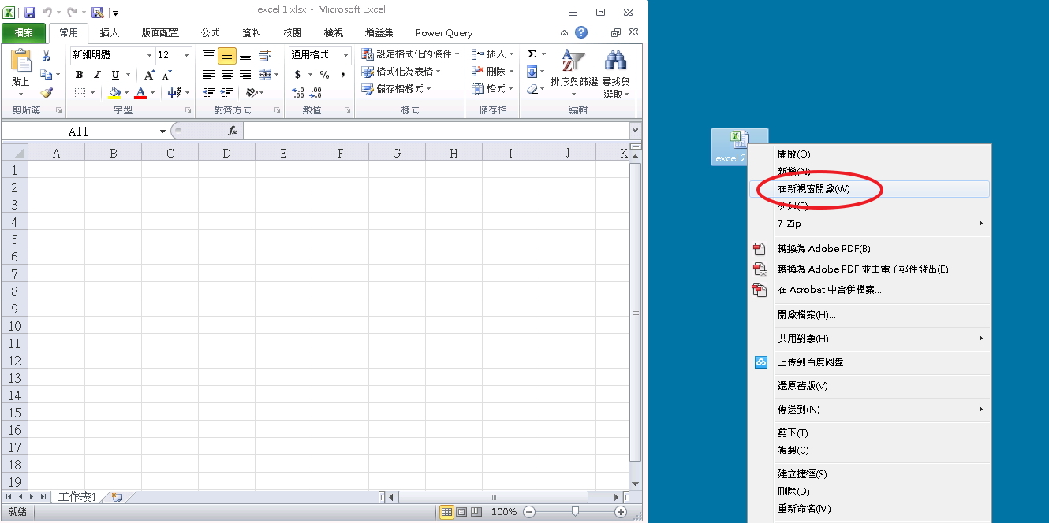This screenshot has width=1049, height=523.
Task: Open Cell Styles (儲存格樣式) dropdown
Action: (397, 89)
